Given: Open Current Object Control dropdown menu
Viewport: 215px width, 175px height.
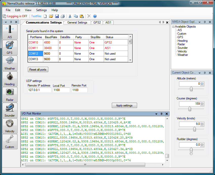Looking at the screenshot, I should [200, 73].
